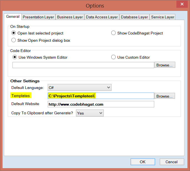Open the Data Access Layer tab
The image size is (190, 171).
pyautogui.click(x=102, y=17)
